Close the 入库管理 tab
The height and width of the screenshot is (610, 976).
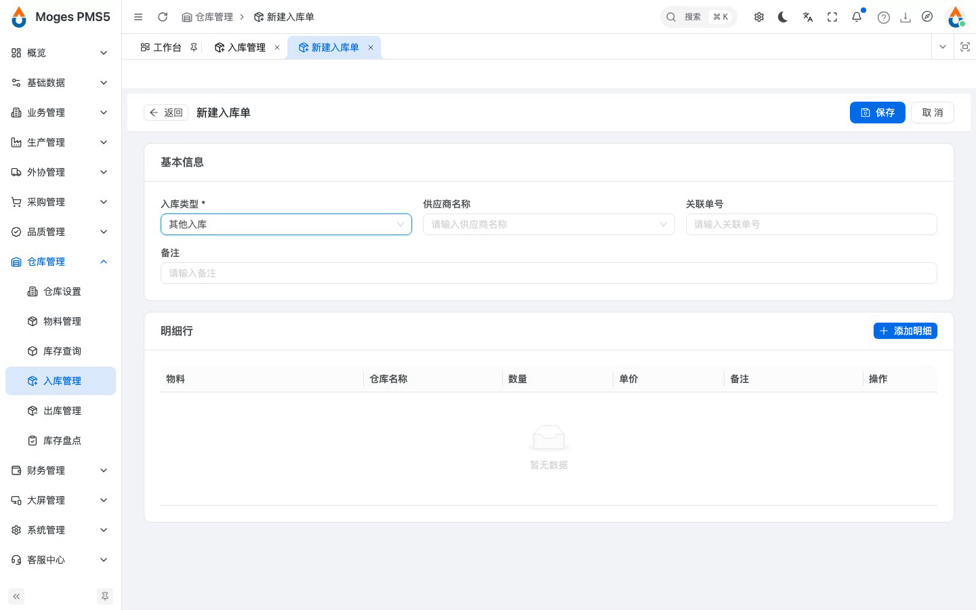277,47
